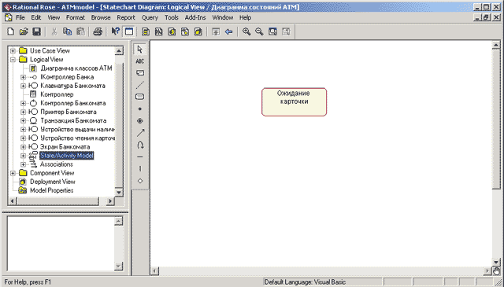Viewport: 504px width, 287px height.
Task: Click the New model icon
Action: tap(10, 31)
